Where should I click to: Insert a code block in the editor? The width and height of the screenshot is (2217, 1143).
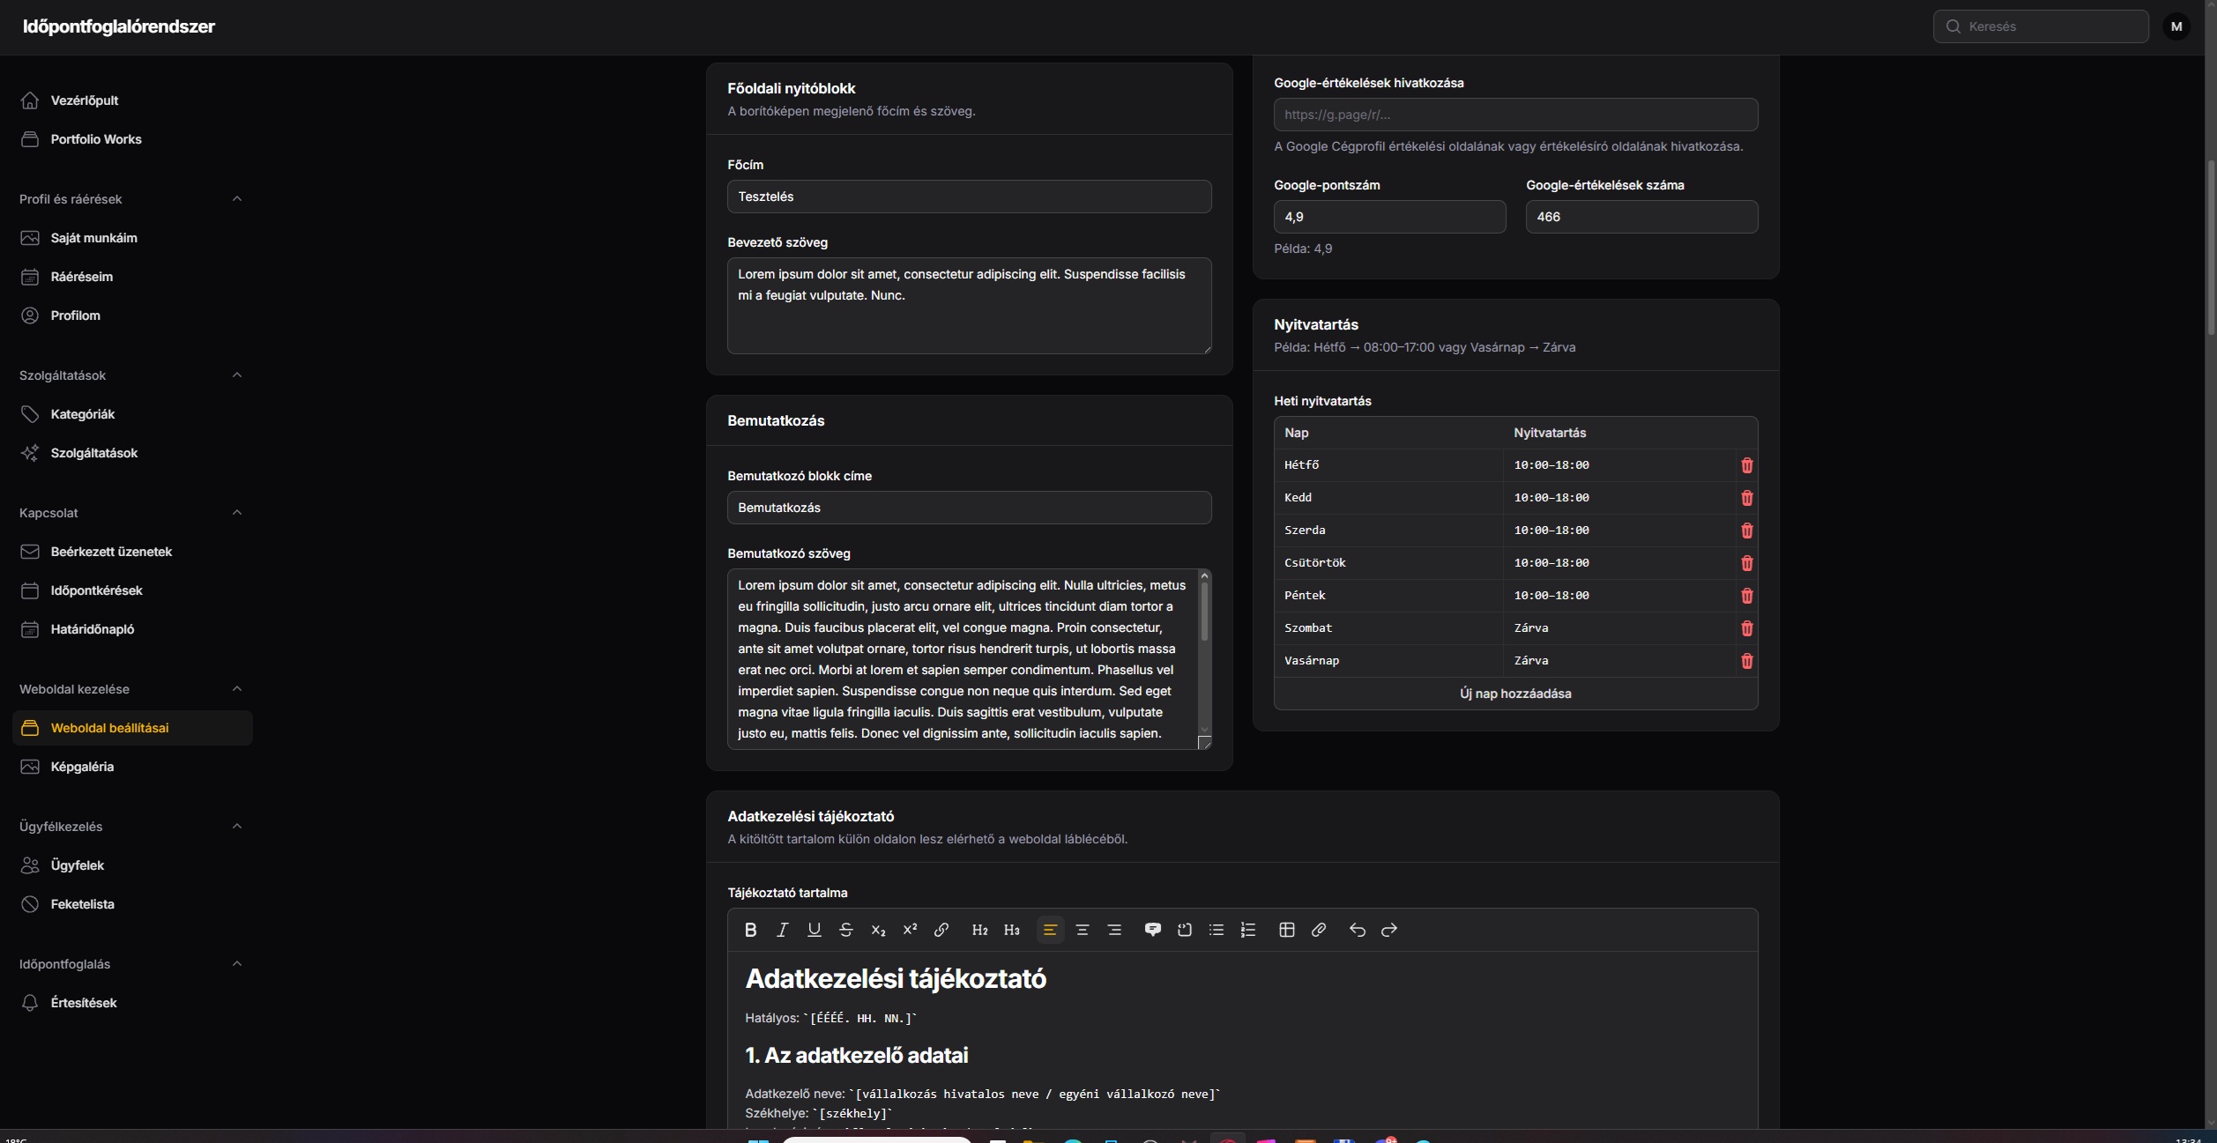pos(1185,930)
